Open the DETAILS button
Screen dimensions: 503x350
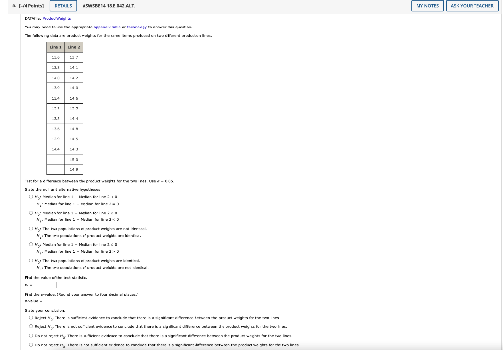pyautogui.click(x=63, y=6)
